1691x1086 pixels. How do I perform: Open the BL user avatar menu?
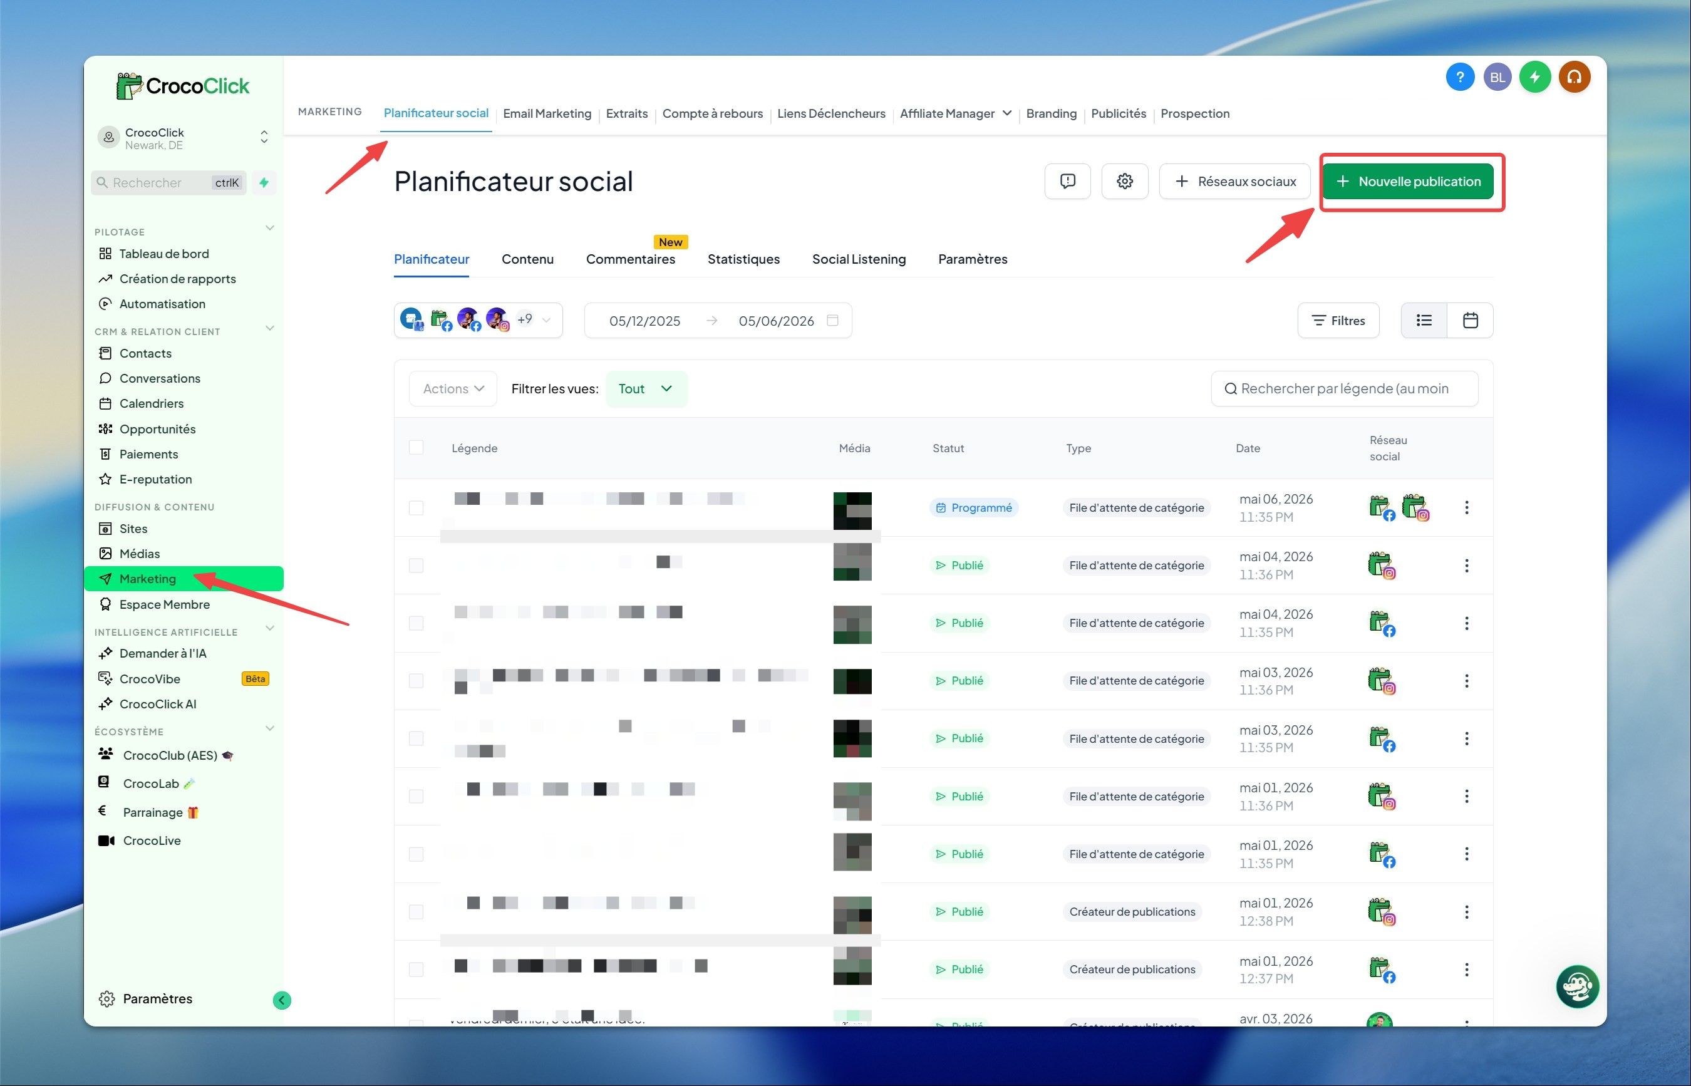[x=1497, y=77]
